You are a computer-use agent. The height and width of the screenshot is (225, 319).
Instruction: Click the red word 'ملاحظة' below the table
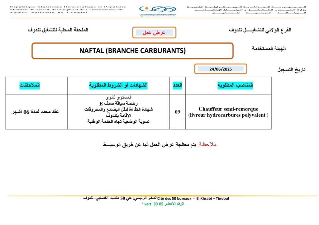[208, 144]
